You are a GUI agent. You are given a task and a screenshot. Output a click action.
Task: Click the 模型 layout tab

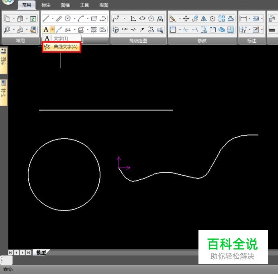pyautogui.click(x=41, y=252)
